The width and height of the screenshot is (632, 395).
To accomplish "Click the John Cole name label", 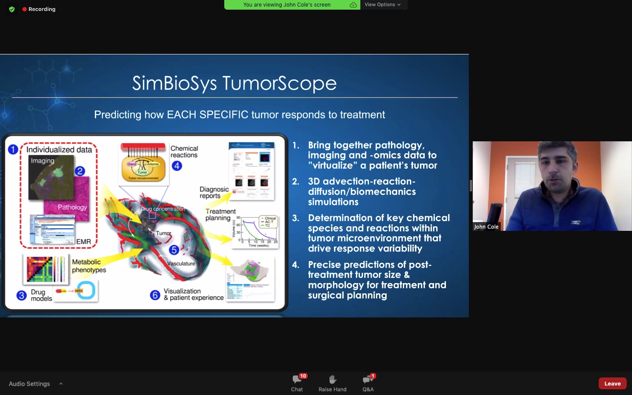I will click(486, 227).
